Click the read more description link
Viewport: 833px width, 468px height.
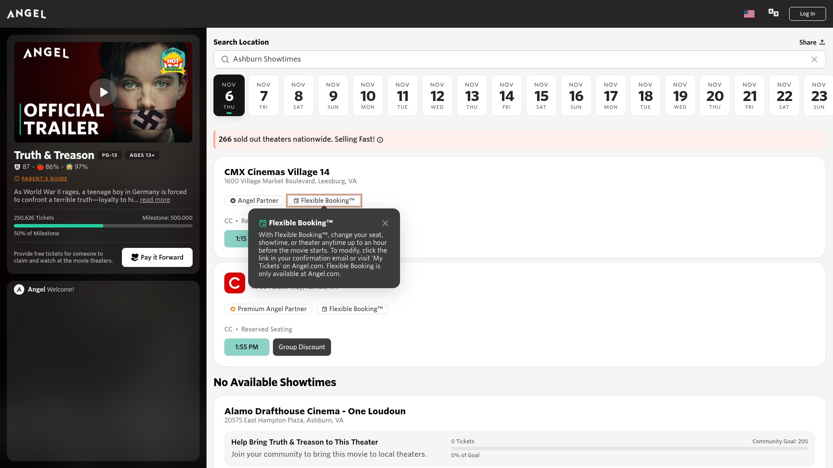155,200
